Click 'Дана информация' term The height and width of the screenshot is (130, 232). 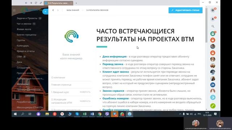tap(115, 57)
